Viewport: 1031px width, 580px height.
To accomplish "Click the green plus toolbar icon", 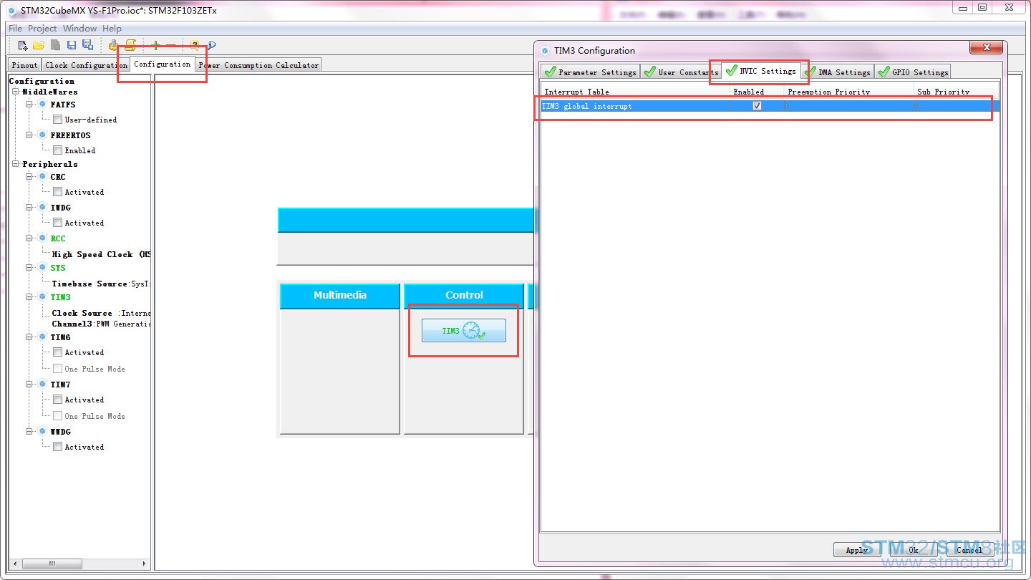I will [155, 45].
